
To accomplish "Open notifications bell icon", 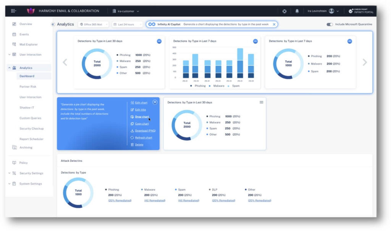I will point(297,11).
